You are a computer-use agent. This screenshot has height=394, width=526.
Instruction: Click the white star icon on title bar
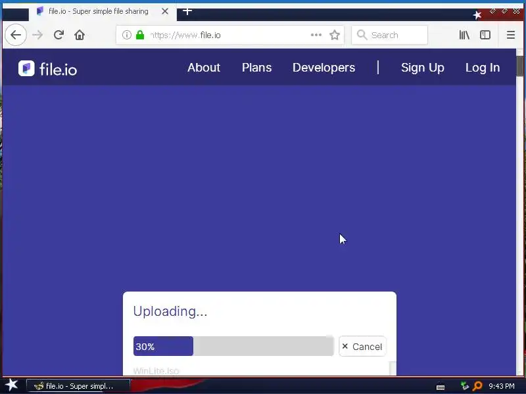tap(477, 14)
